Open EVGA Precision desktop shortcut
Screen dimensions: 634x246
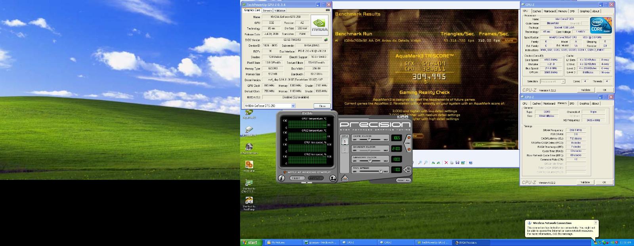pos(249,149)
